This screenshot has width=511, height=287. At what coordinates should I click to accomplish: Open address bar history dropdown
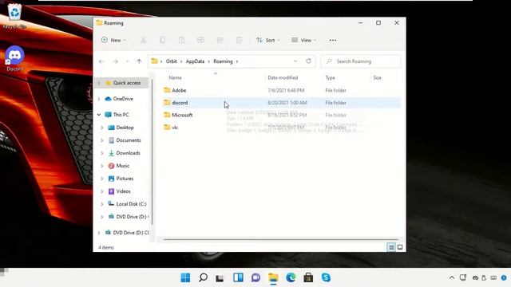295,61
